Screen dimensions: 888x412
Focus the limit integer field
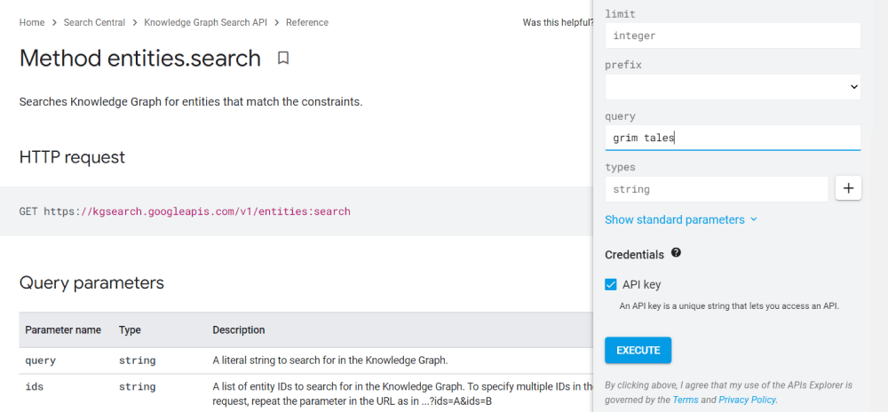tap(733, 36)
